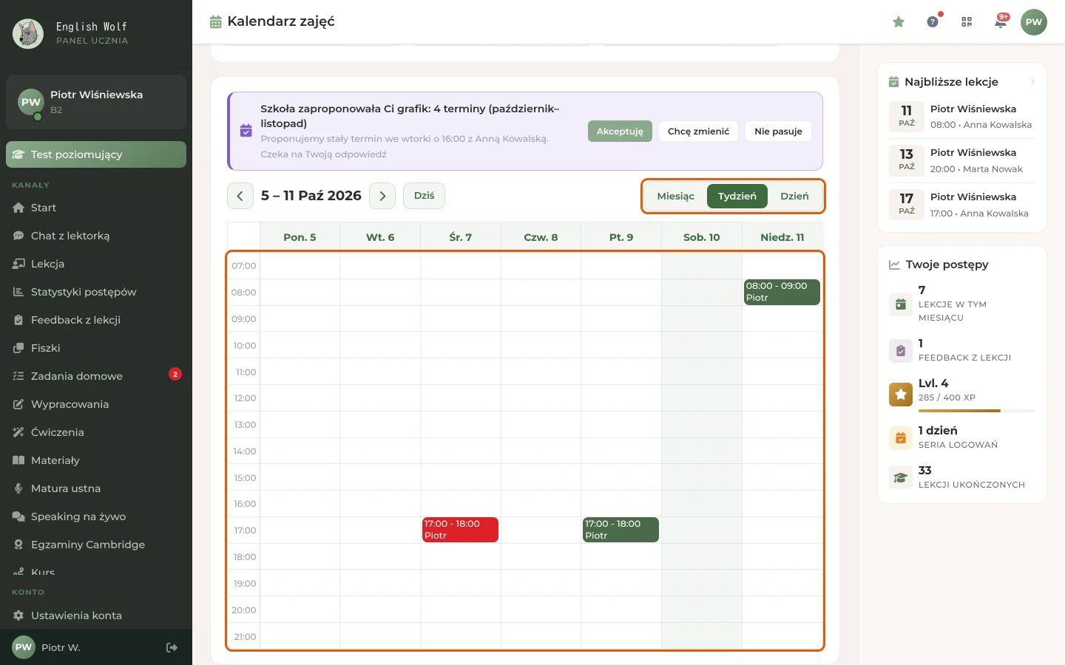Open the Friday 17:00 - 18:00 lesson

click(x=621, y=530)
